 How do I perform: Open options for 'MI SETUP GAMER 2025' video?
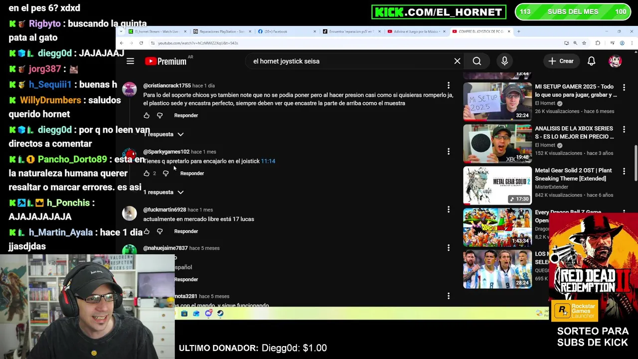click(624, 87)
